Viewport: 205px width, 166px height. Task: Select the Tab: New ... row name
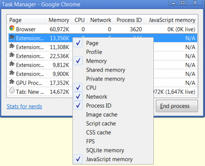click(x=30, y=92)
